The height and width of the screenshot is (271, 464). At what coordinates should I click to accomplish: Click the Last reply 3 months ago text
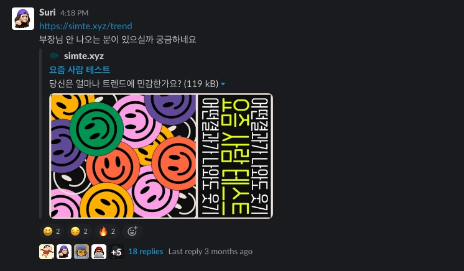210,252
